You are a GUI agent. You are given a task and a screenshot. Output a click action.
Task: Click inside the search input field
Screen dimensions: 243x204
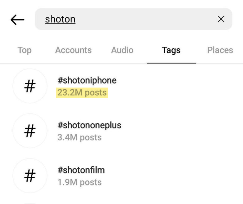[133, 19]
